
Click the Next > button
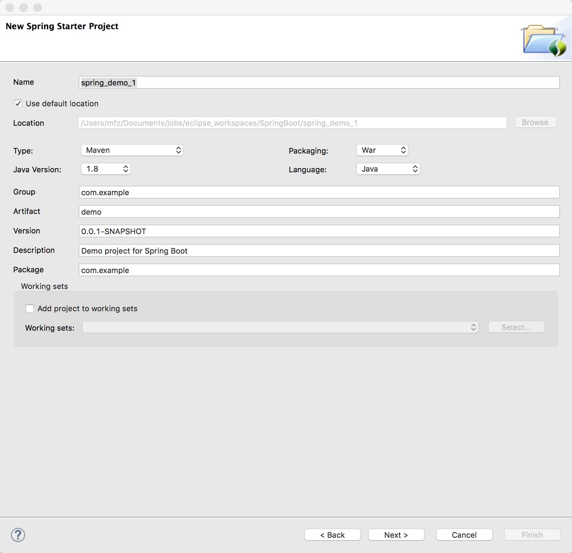[x=396, y=535]
